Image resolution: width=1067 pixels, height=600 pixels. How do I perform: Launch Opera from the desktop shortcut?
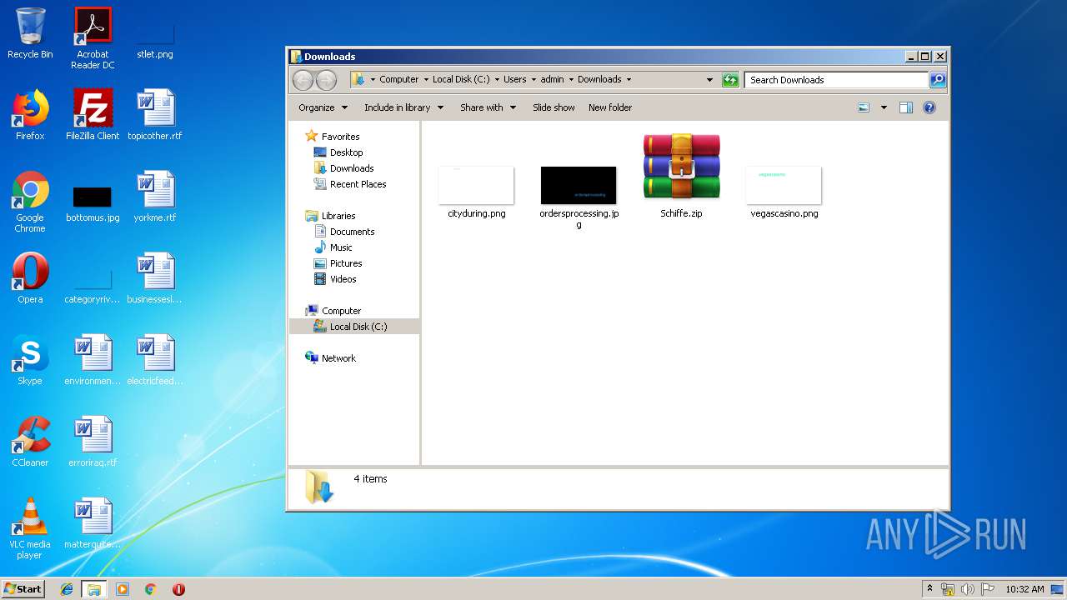[30, 278]
